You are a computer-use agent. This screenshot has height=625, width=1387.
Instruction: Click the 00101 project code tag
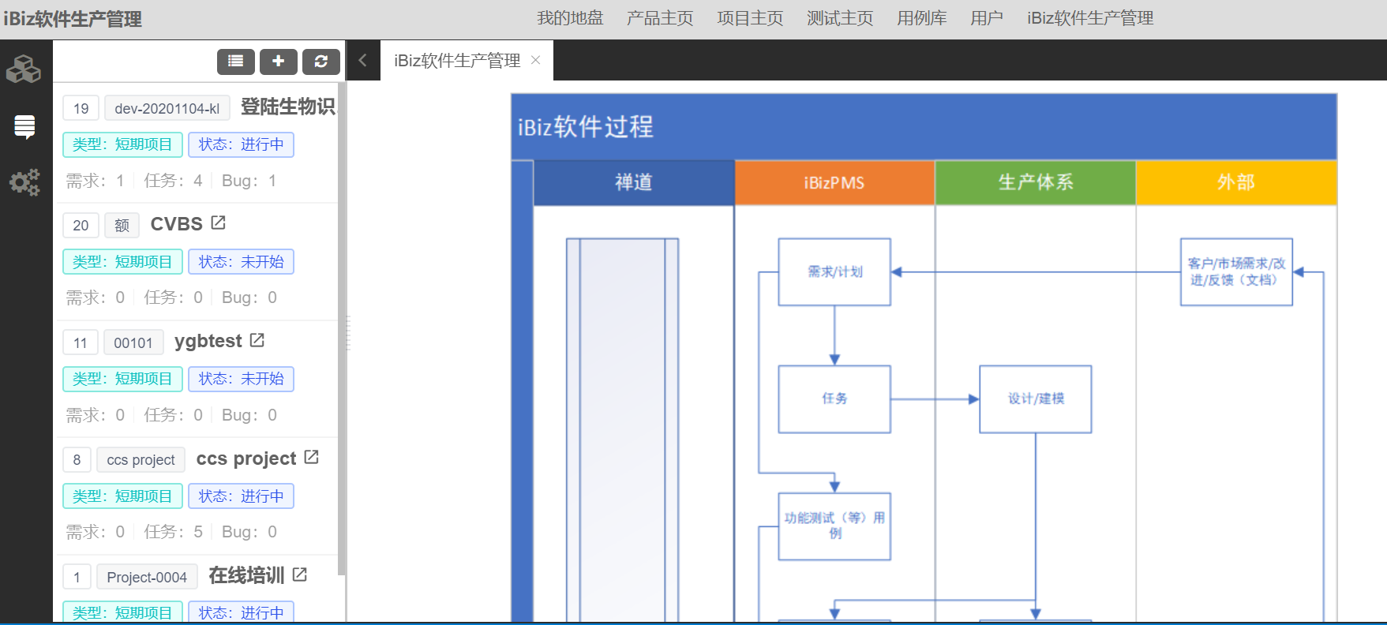133,342
